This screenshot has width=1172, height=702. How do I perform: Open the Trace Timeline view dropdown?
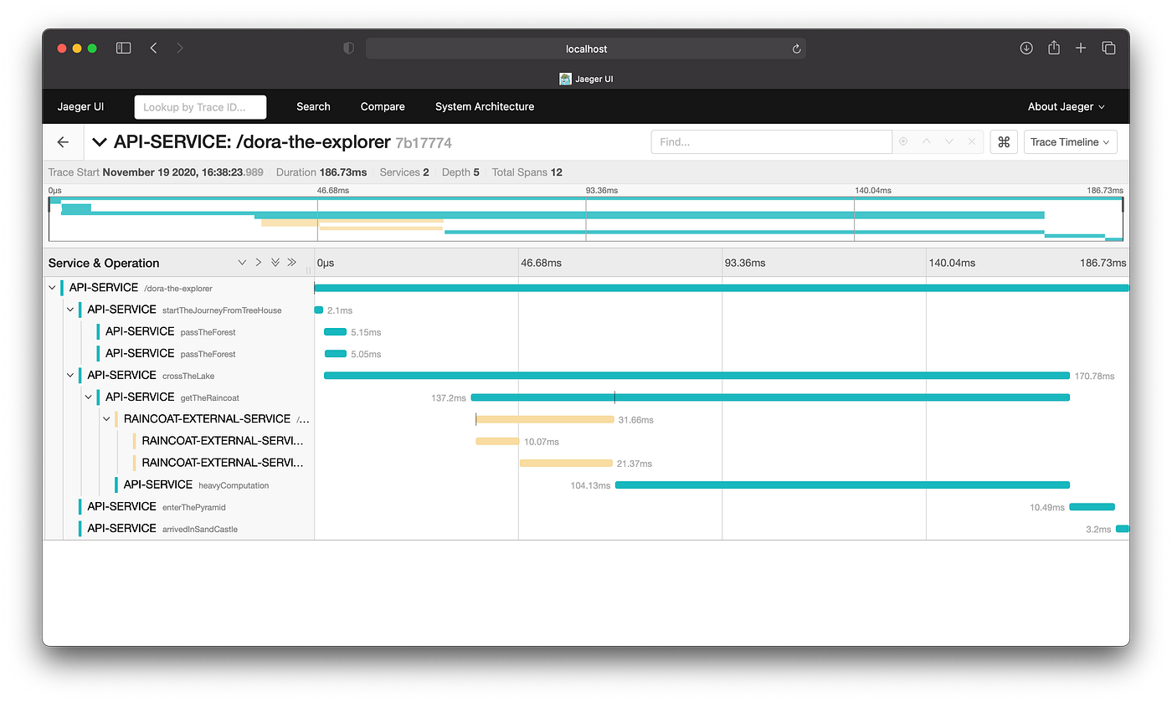(1070, 141)
